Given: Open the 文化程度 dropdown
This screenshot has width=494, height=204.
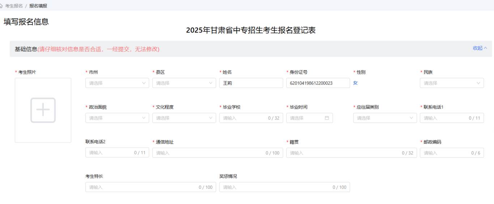Looking at the screenshot, I should click(x=184, y=118).
